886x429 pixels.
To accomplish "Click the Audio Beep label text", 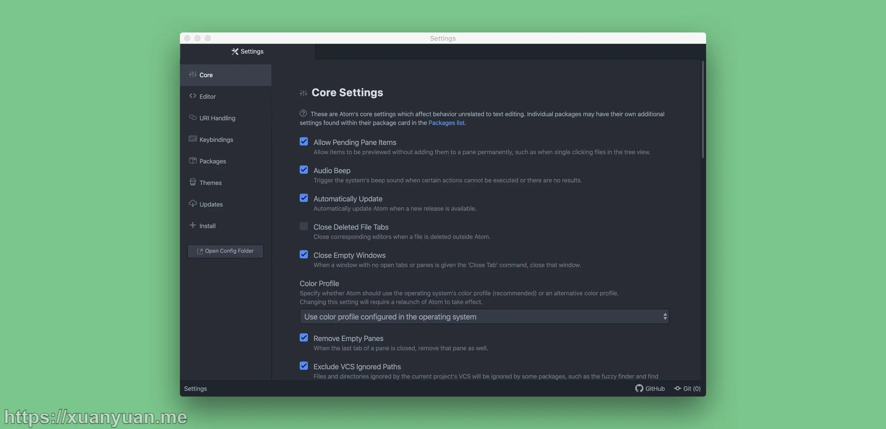I will click(332, 170).
